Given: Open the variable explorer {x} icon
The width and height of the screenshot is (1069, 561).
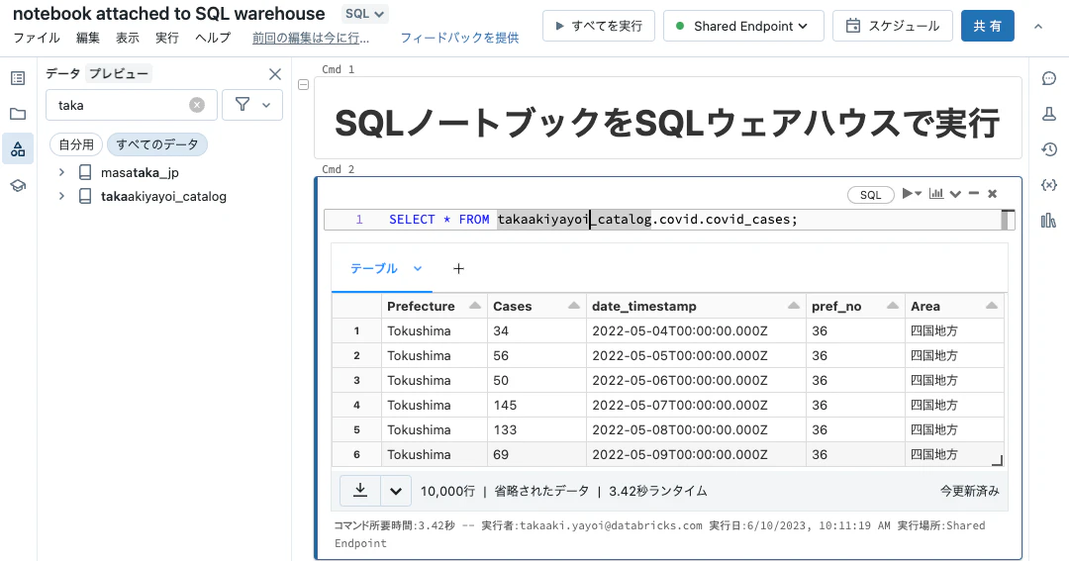Looking at the screenshot, I should click(x=1049, y=185).
